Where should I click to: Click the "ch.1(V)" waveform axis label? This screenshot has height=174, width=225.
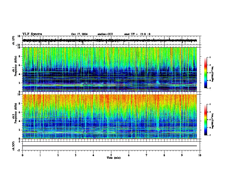pyautogui.click(x=14, y=40)
